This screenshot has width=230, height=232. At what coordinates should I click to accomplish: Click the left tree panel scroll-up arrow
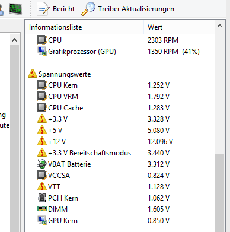[14, 40]
